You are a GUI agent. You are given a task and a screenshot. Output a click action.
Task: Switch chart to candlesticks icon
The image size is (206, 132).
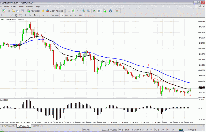(x=73, y=11)
